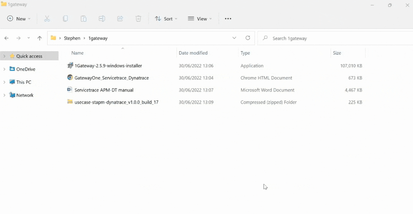The image size is (413, 214).
Task: Click Compressed (zipped) Folder type cell
Action: (268, 102)
